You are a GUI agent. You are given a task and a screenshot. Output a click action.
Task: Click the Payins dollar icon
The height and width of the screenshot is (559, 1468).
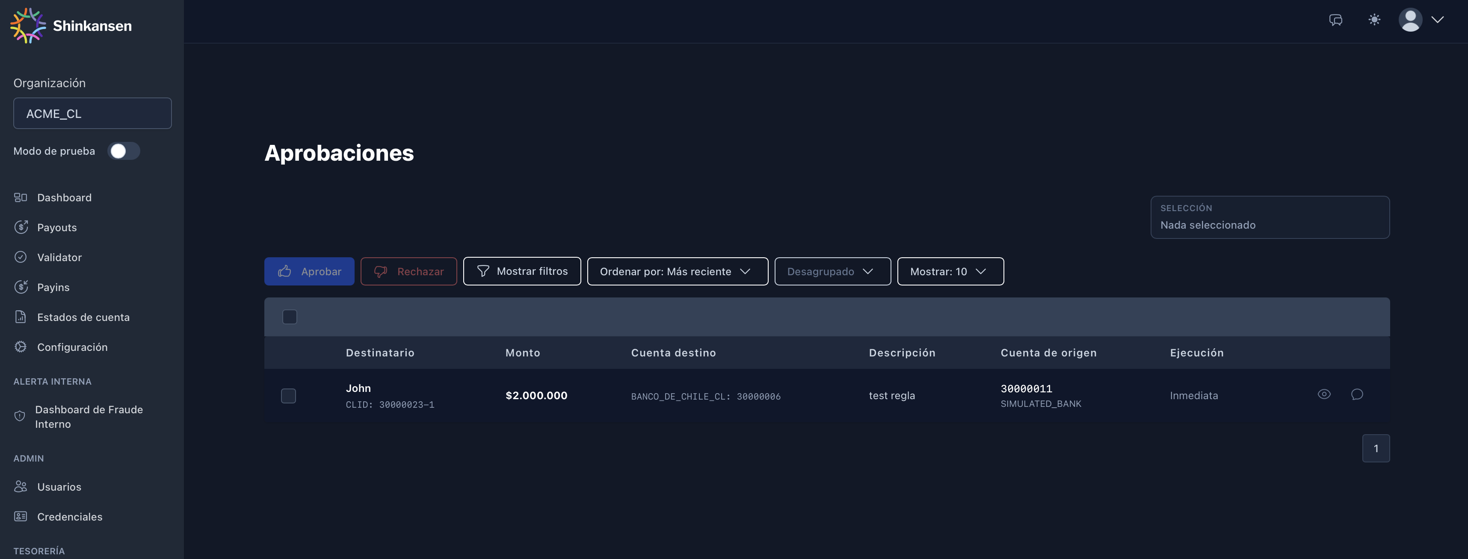(x=21, y=287)
